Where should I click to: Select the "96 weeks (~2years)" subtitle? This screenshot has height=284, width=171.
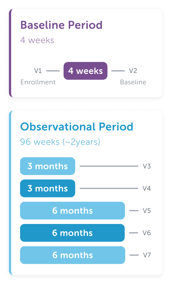[60, 142]
